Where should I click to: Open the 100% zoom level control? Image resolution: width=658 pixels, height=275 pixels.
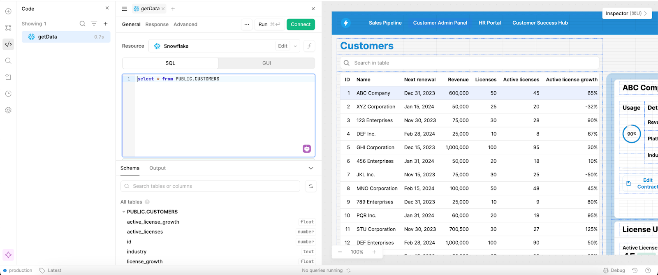(357, 252)
